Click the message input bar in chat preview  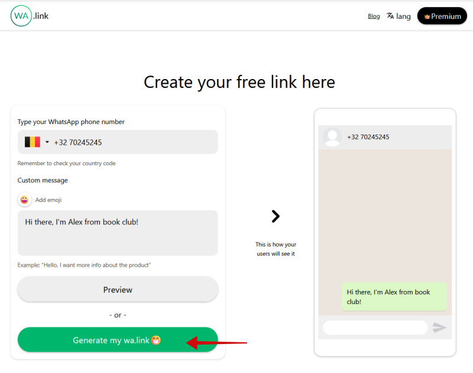pyautogui.click(x=375, y=327)
